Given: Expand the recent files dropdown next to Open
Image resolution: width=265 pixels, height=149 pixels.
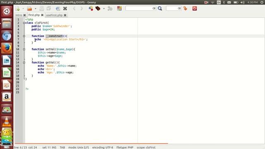Looking at the screenshot, I should click(36, 9).
